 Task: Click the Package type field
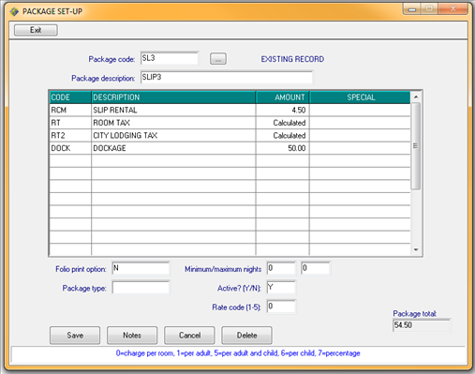[x=141, y=288]
